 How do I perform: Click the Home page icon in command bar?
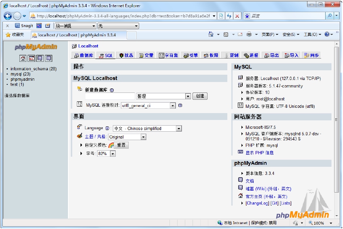211,34
